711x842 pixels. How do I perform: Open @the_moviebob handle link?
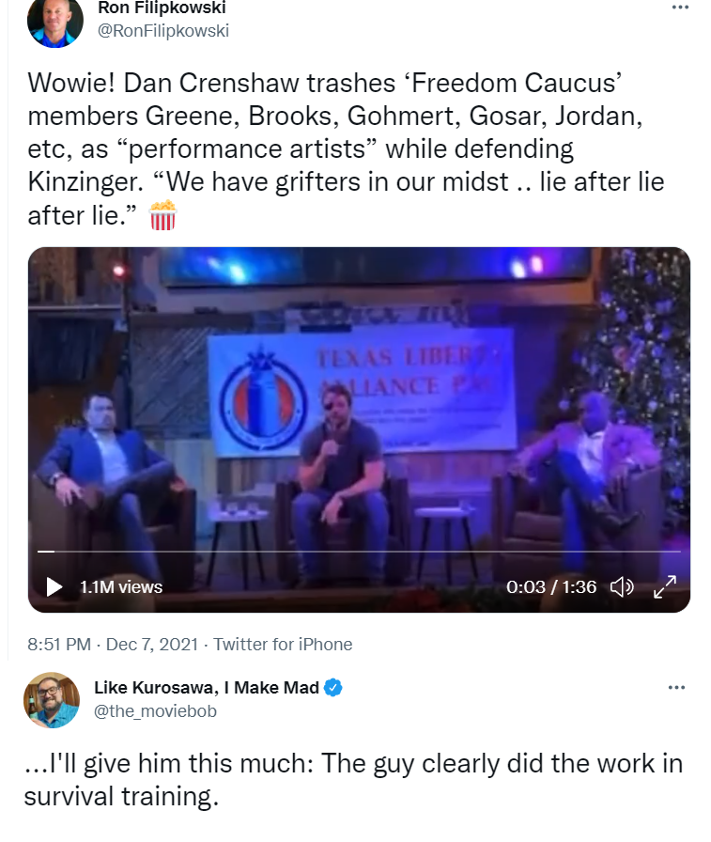point(156,711)
